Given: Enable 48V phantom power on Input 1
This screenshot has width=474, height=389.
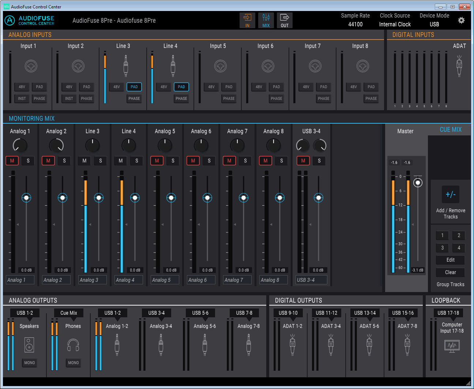Looking at the screenshot, I should pos(22,87).
